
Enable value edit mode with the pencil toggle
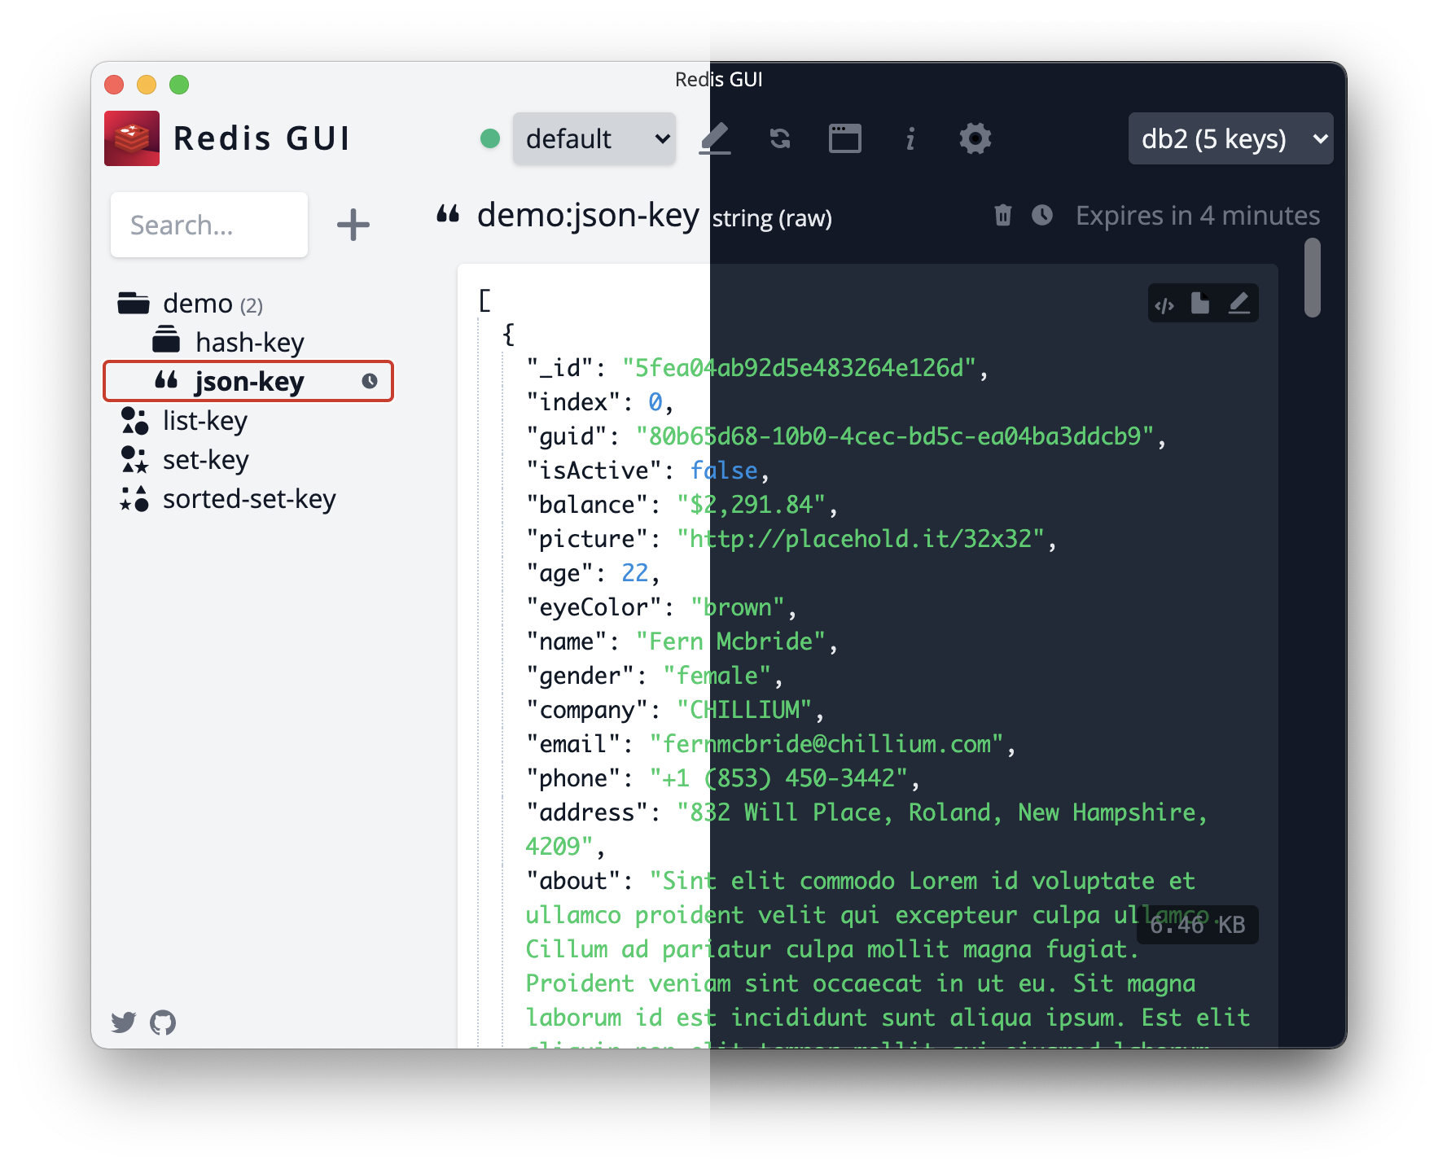coord(1239,303)
